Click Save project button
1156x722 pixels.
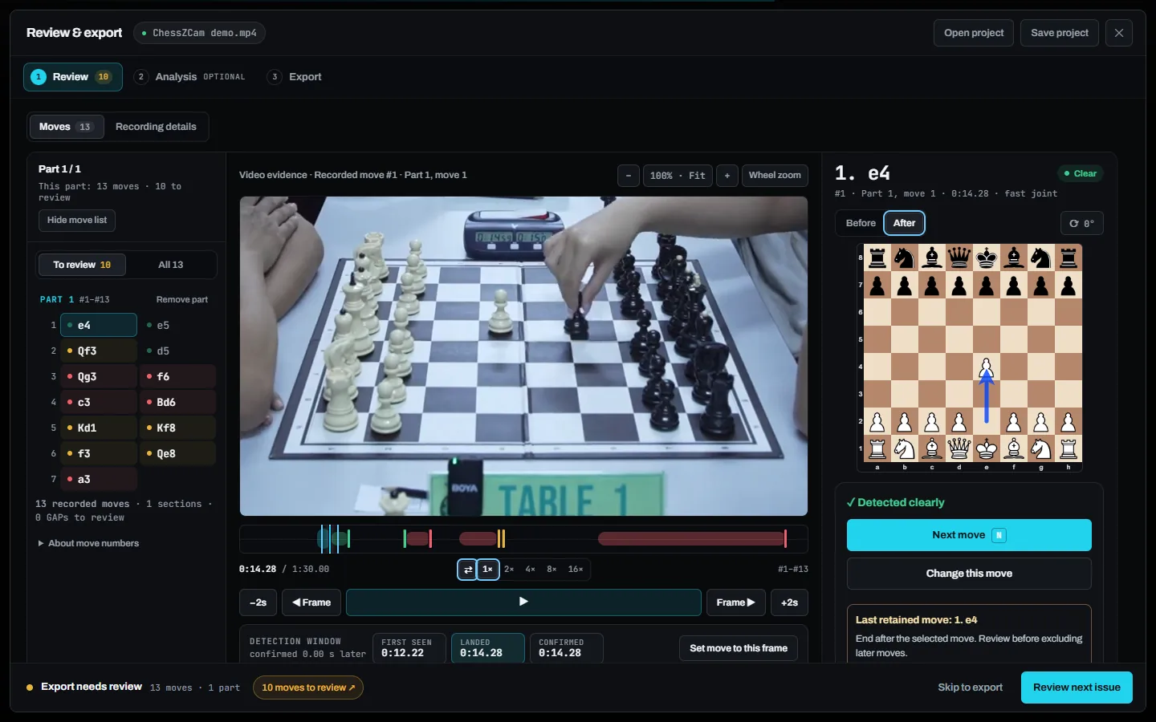click(1060, 33)
